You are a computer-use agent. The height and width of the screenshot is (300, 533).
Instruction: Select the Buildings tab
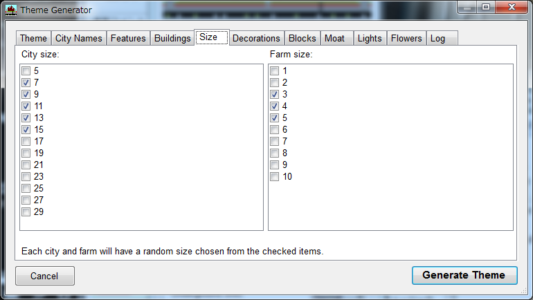172,39
